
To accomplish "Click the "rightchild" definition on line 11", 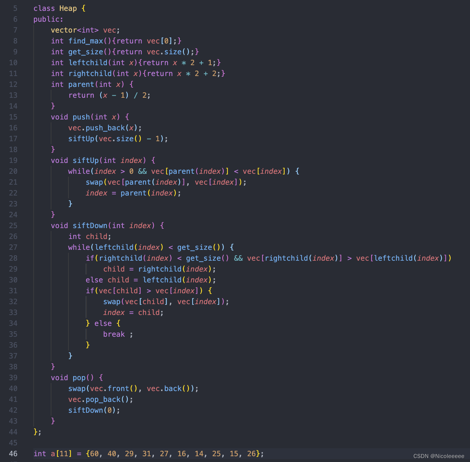I will 90,73.
